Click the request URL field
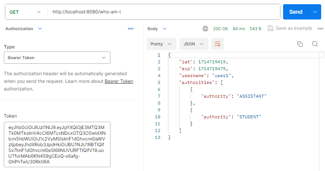The image size is (325, 171). 164,12
